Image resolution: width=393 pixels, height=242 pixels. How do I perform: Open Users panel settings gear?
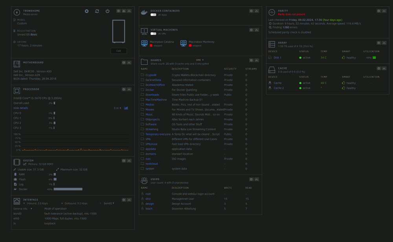[x=251, y=179]
